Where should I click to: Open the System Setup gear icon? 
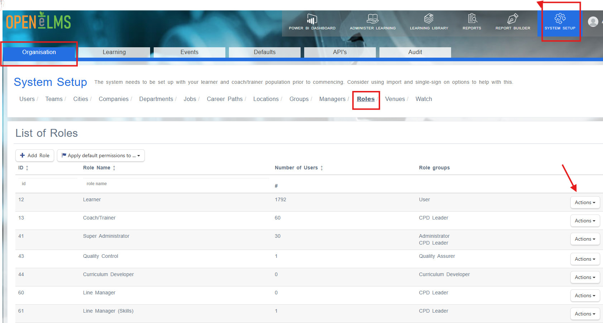[x=560, y=19]
